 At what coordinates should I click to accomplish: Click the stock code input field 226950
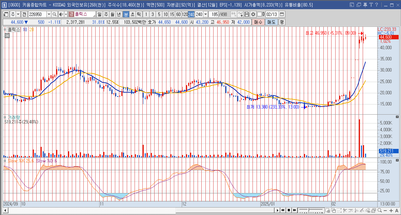click(37, 14)
